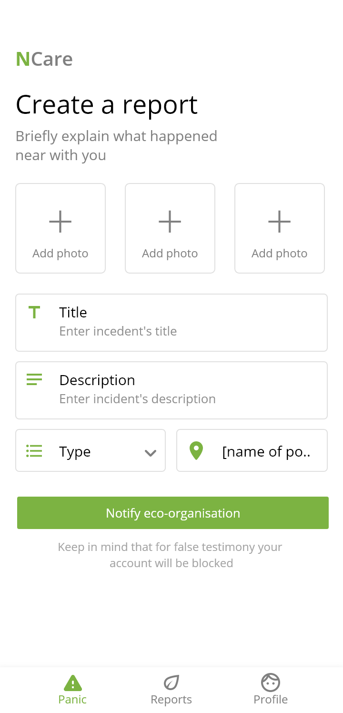343x713 pixels.
Task: Click the green list icon beside Type
Action: pyautogui.click(x=34, y=451)
